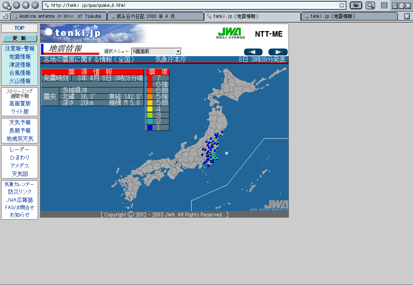Click the teal intensity 2 swatch
This screenshot has height=285, width=413.
(150, 122)
